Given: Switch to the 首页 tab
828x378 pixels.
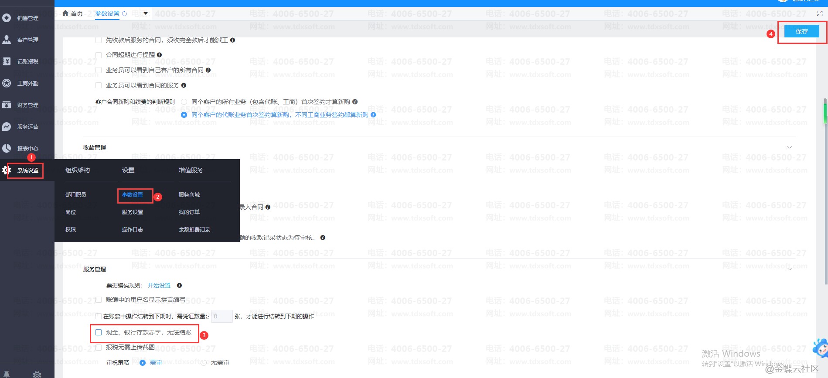Looking at the screenshot, I should click(x=73, y=13).
